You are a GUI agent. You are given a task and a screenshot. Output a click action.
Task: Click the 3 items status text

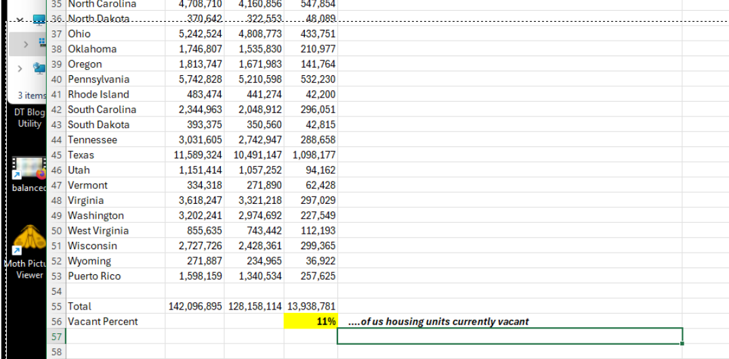[32, 95]
